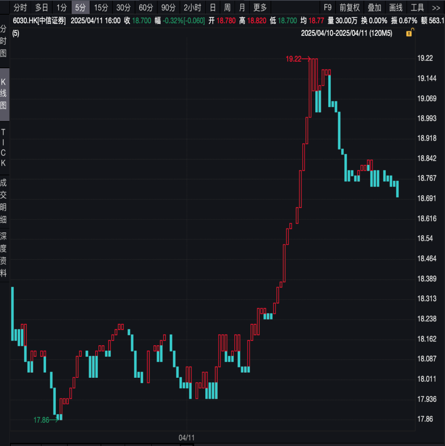Switch to the 1分 interval
Viewport: 445px width, 446px height.
tap(62, 7)
